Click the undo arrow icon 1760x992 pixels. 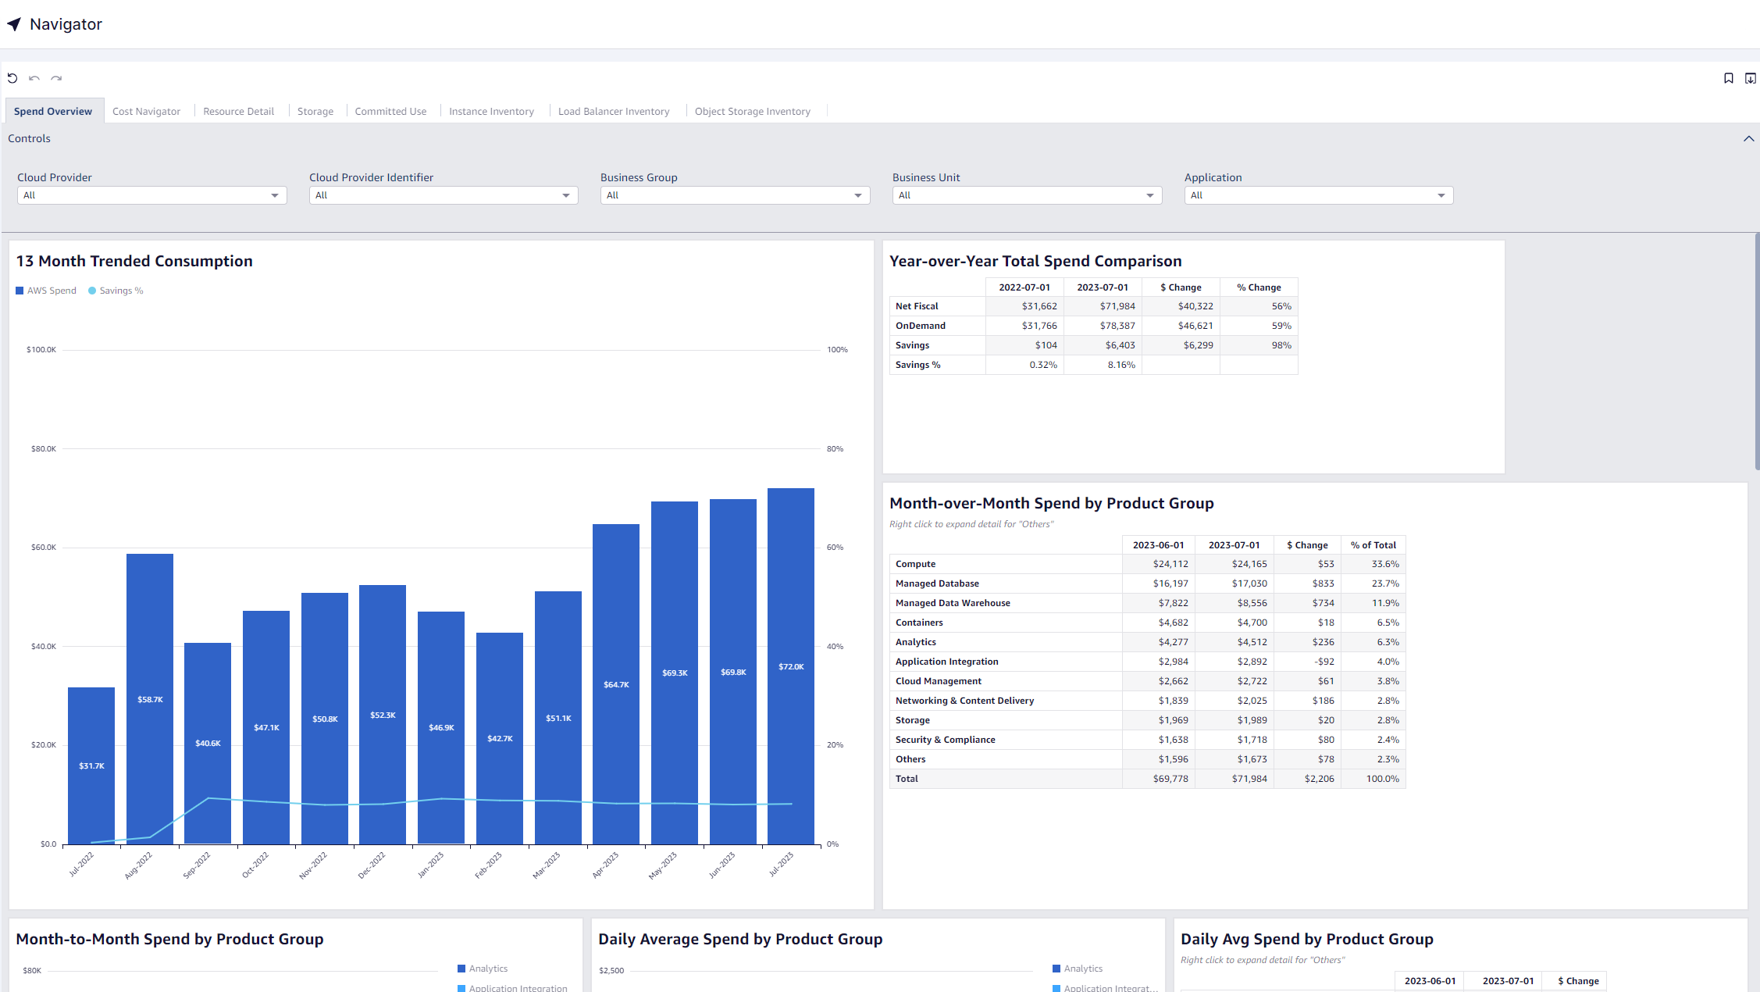pos(34,78)
